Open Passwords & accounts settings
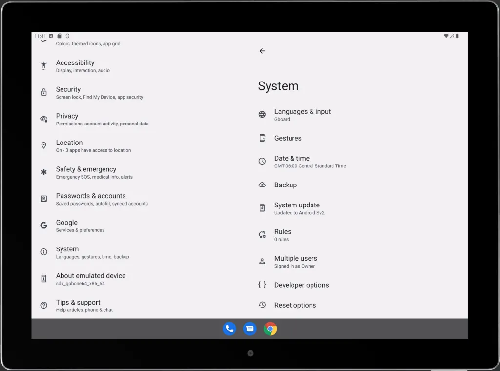The width and height of the screenshot is (500, 371). pyautogui.click(x=140, y=199)
